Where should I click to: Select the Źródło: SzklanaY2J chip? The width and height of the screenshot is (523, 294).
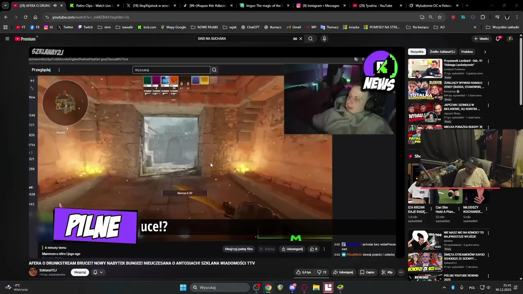click(442, 52)
